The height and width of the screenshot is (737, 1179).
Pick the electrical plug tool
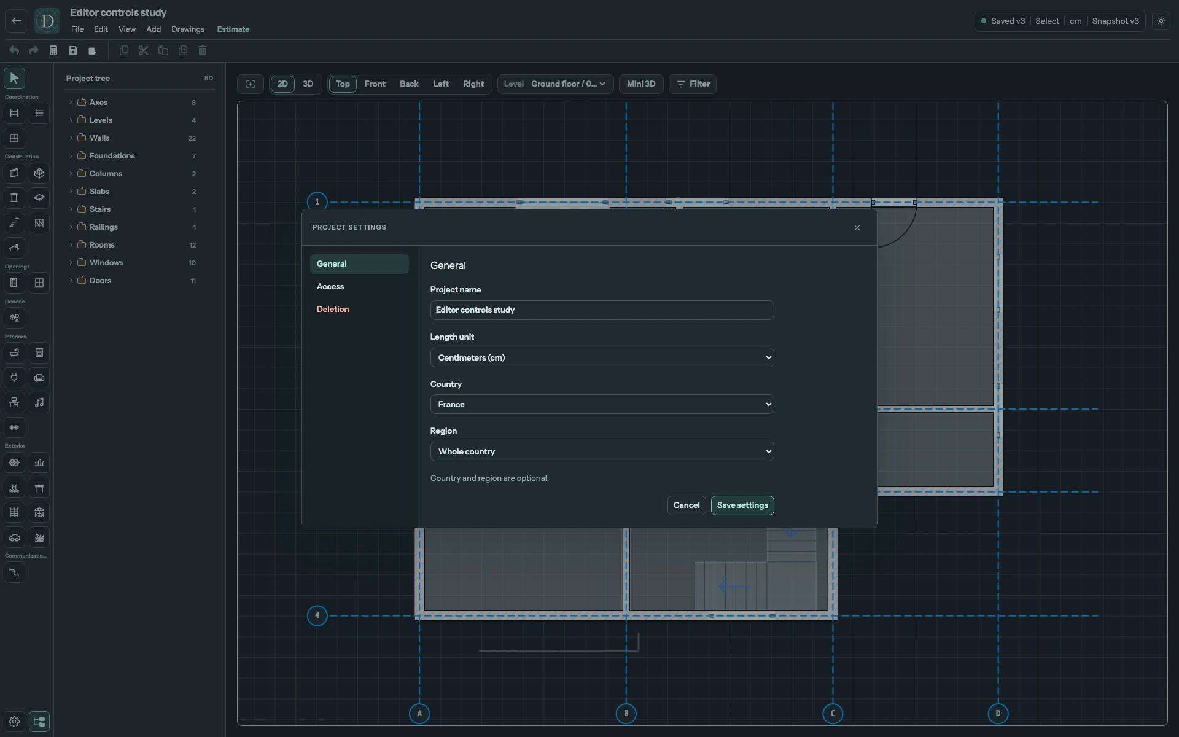(x=14, y=378)
